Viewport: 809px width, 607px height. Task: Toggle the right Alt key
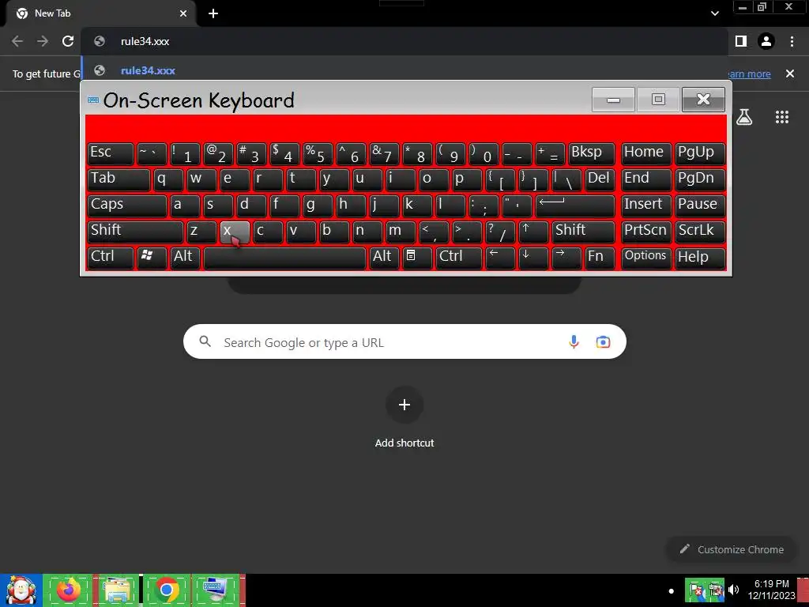coord(384,258)
